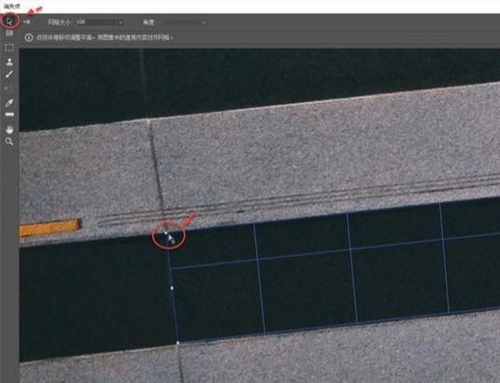This screenshot has height=383, width=500.
Task: Select the Create Plane grid tool
Action: 9,34
